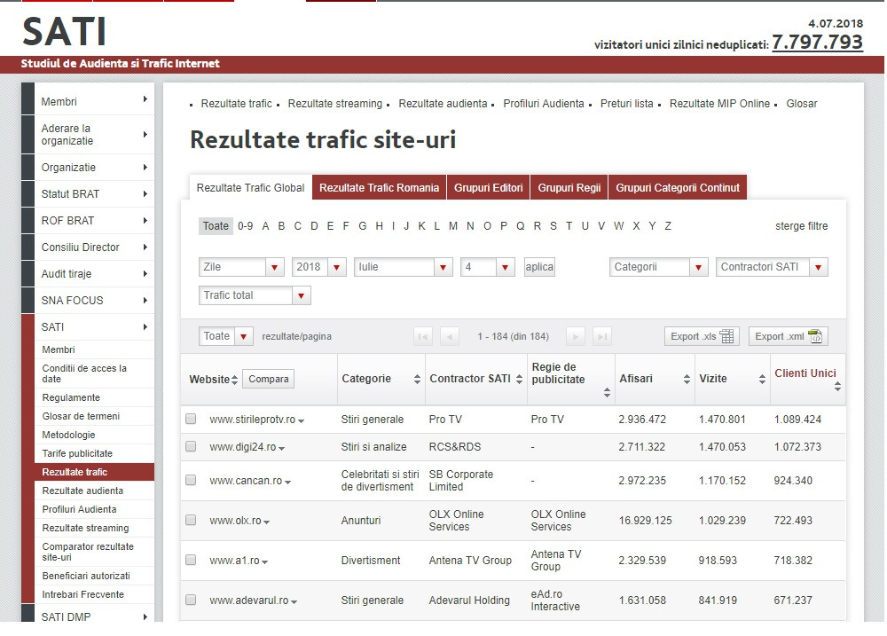Click the first-page pagination arrow
887x636 pixels.
[x=421, y=335]
